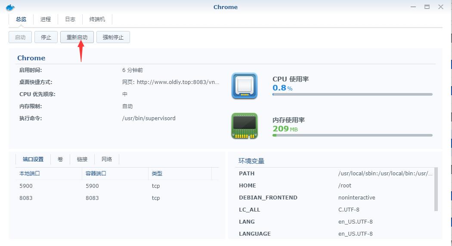Select the 端口设置 tab
This screenshot has width=452, height=246.
tap(33, 159)
